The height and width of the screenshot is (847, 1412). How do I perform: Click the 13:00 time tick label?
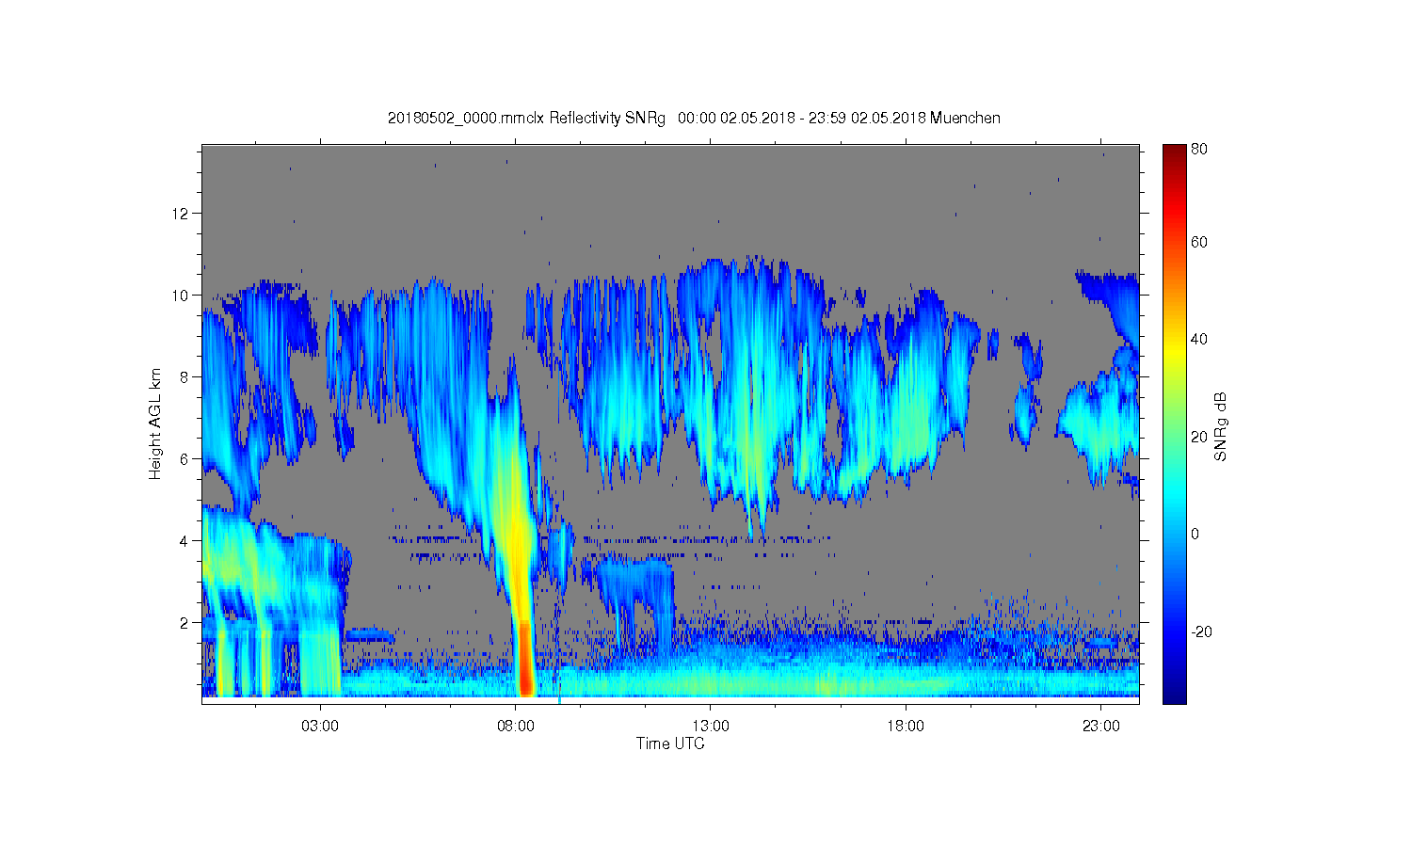coord(711,727)
